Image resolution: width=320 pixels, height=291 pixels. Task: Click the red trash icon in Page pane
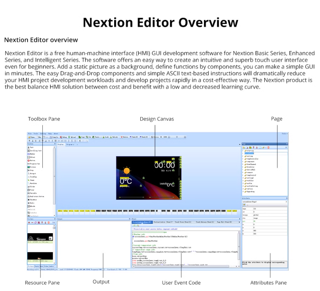pos(268,147)
